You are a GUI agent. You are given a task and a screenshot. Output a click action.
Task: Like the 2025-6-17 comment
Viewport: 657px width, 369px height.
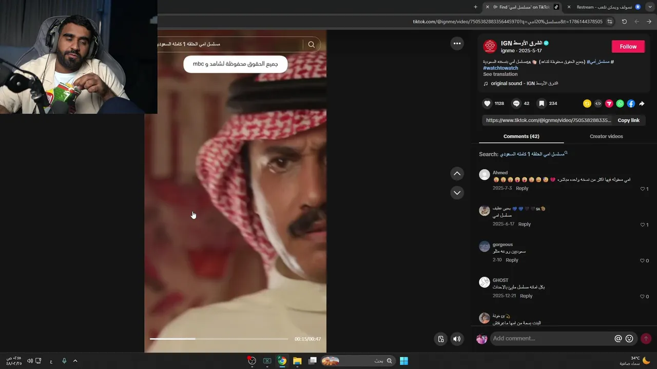pos(642,225)
